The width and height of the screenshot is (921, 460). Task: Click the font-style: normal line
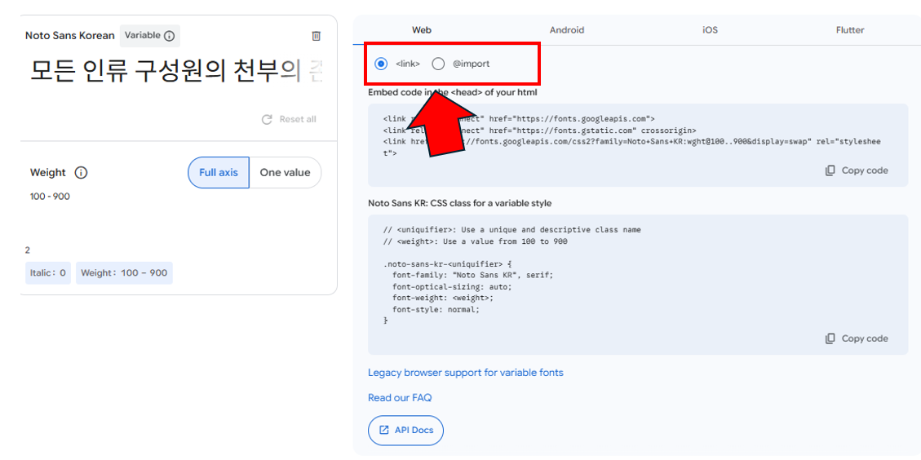tap(436, 309)
